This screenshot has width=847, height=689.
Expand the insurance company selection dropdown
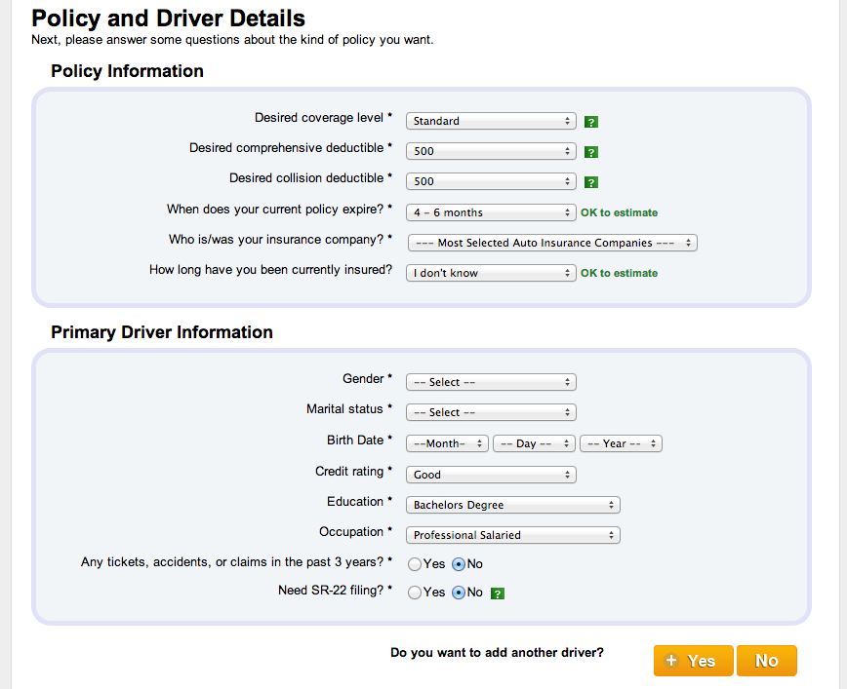pos(551,243)
